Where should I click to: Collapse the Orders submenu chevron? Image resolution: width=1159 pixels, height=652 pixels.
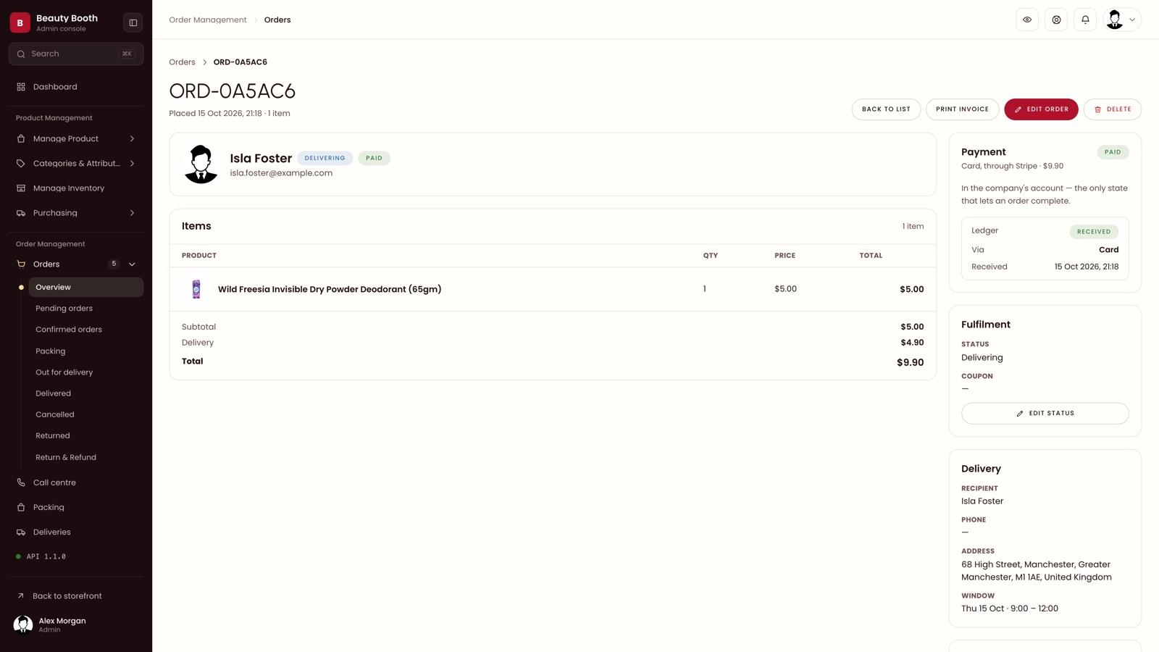click(x=132, y=264)
